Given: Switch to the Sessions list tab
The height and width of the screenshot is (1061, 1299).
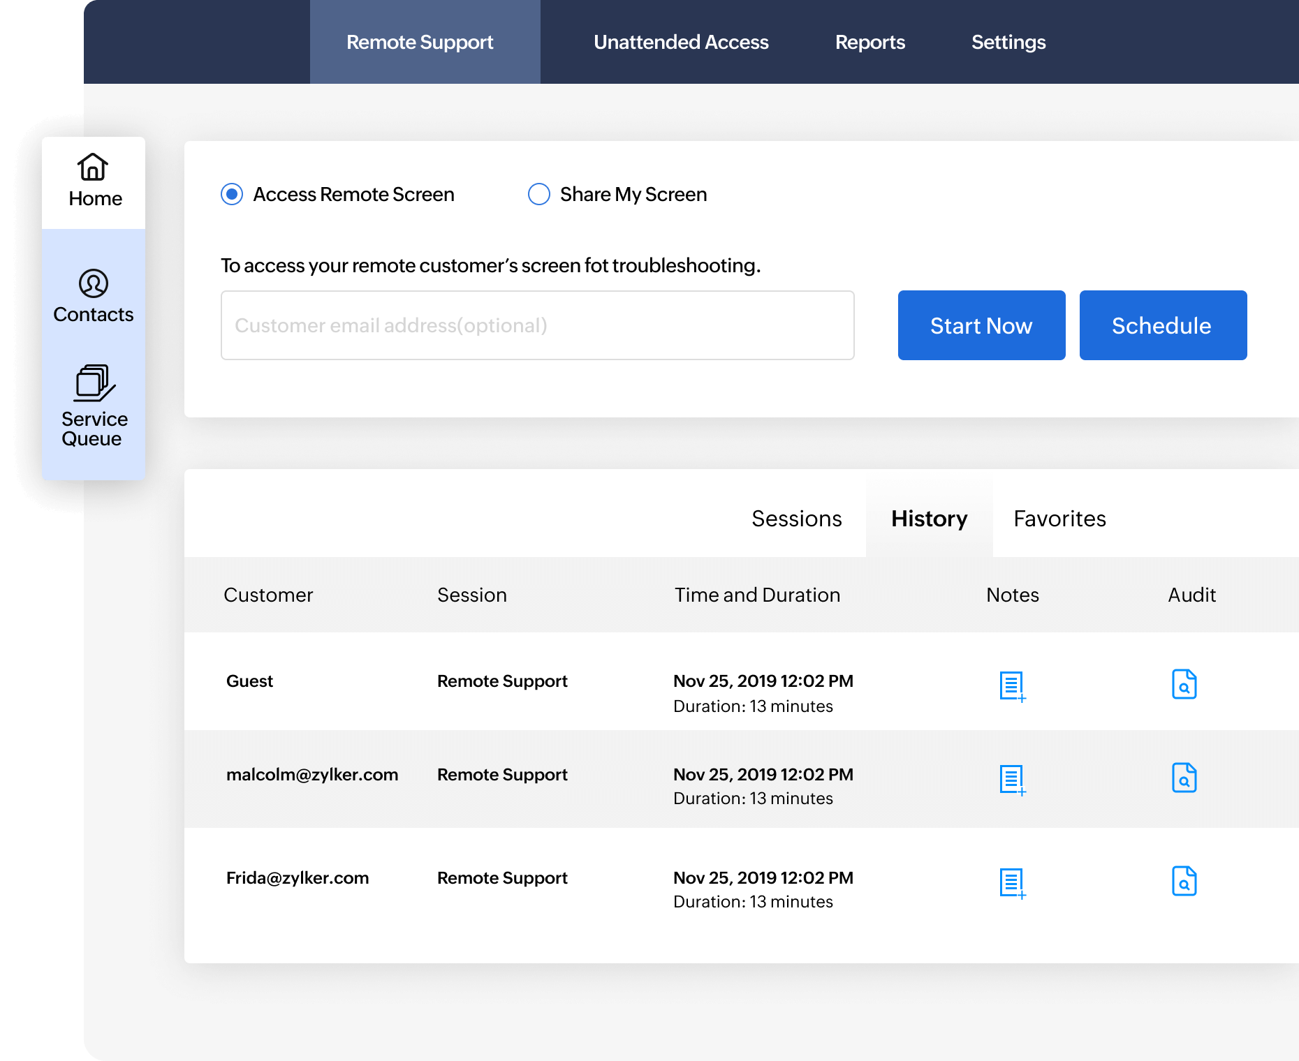Looking at the screenshot, I should (796, 519).
